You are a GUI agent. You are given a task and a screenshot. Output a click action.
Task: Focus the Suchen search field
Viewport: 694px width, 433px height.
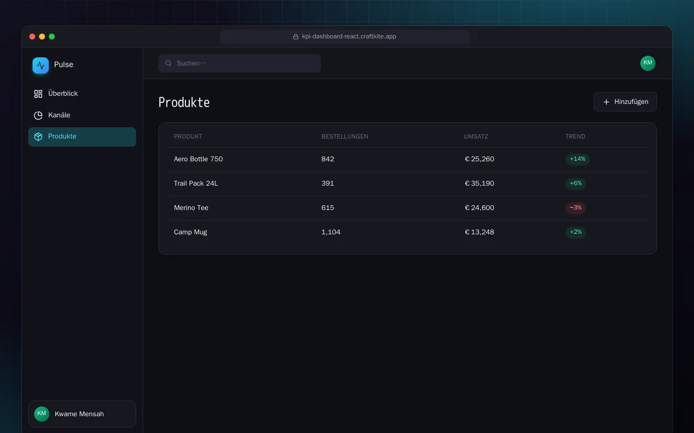tap(240, 63)
